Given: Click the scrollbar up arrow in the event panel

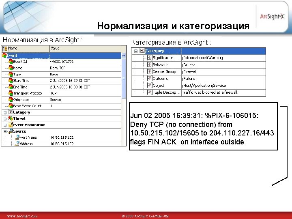Looking at the screenshot, I should click(123, 55).
